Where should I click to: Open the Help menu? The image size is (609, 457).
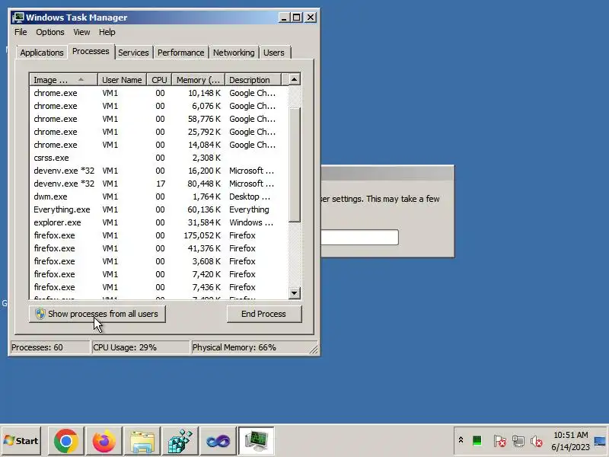point(107,32)
